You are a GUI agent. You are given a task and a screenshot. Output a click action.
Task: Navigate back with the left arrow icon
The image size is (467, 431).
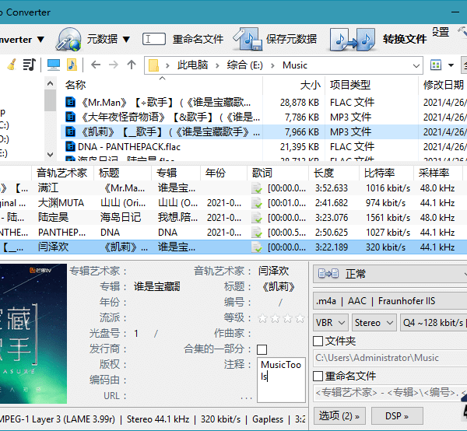96,65
